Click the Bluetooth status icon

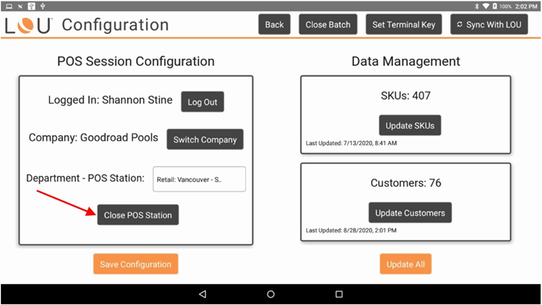(x=477, y=6)
